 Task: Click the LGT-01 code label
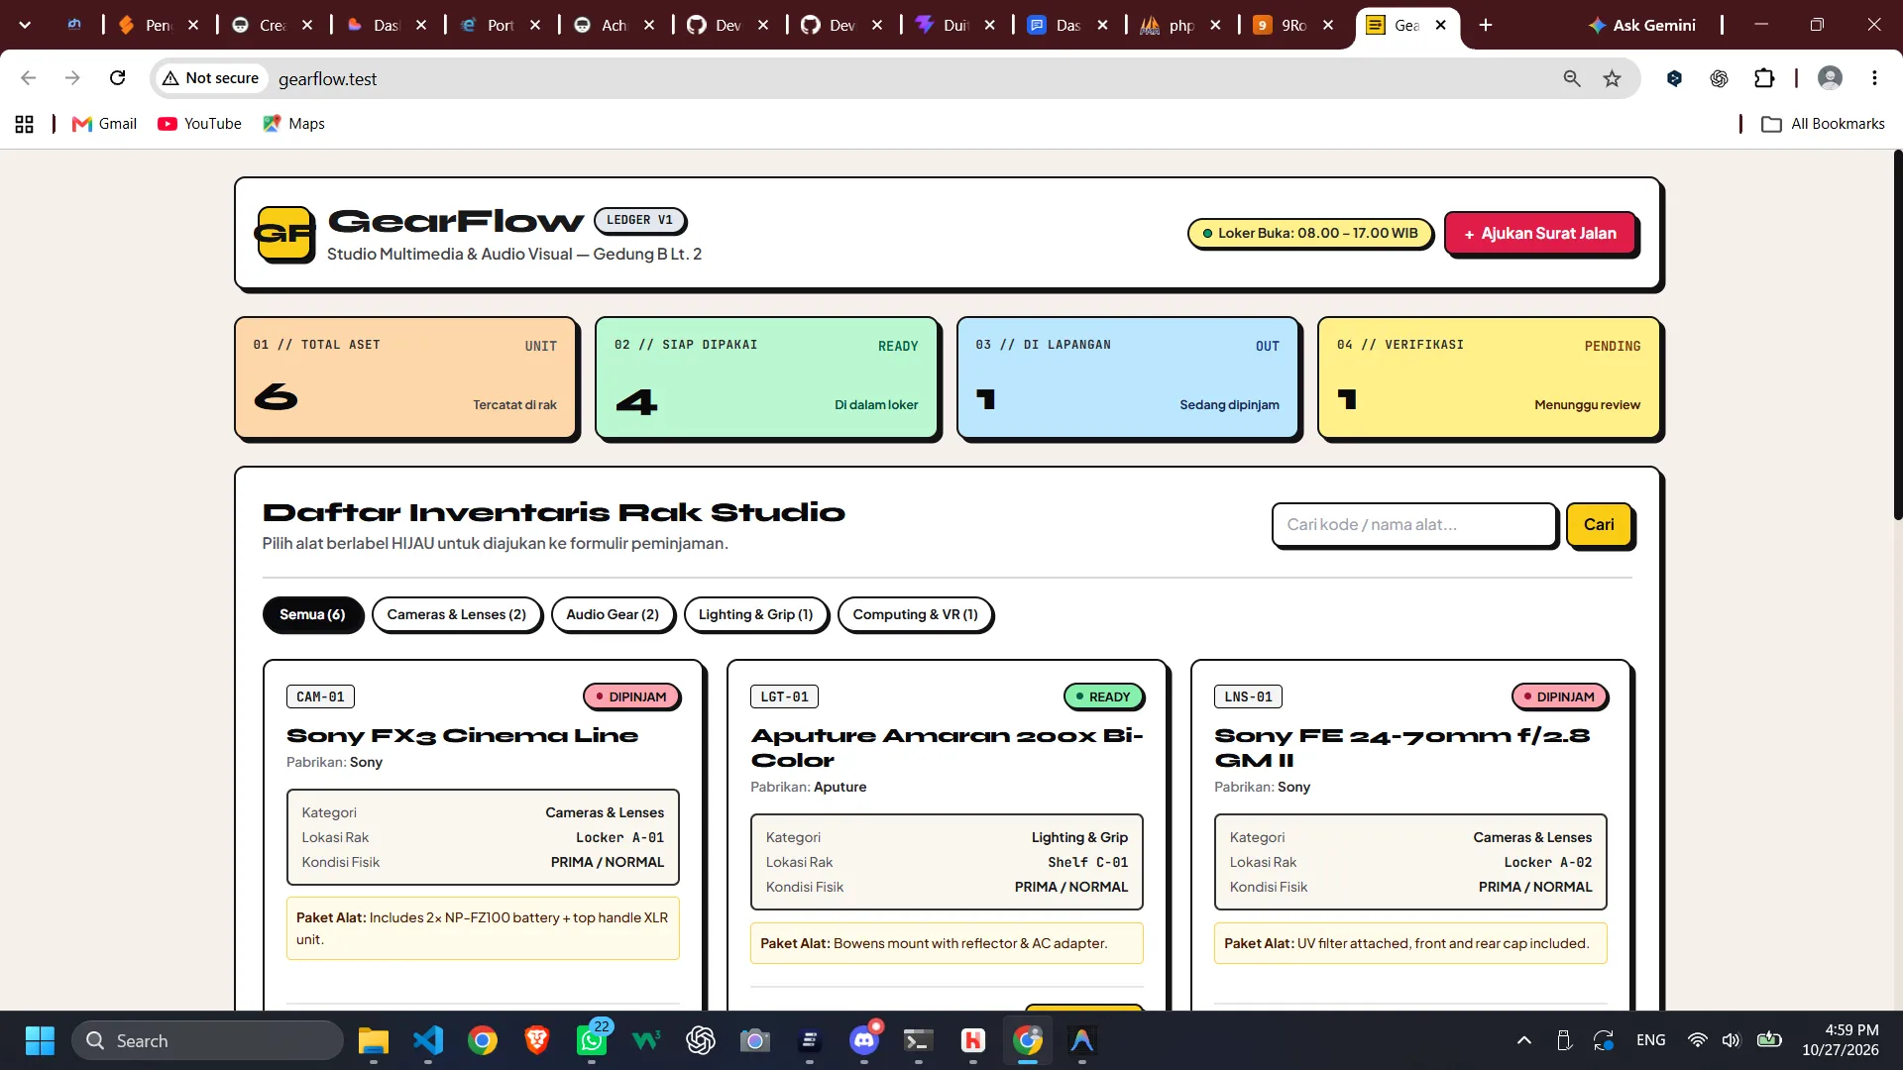[784, 696]
